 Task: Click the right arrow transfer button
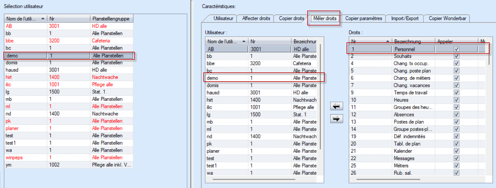pyautogui.click(x=336, y=118)
